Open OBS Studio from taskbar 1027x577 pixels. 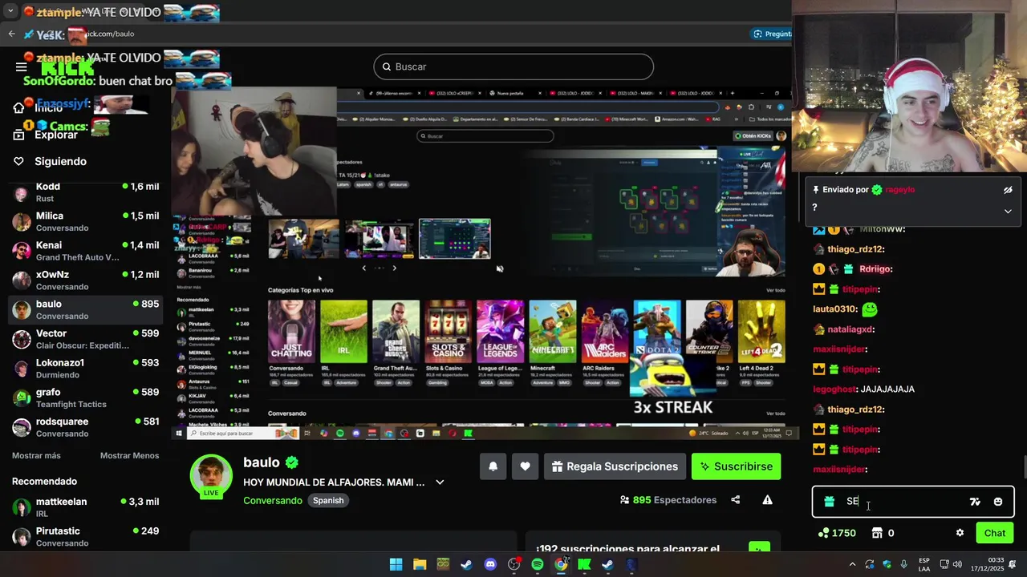point(513,564)
